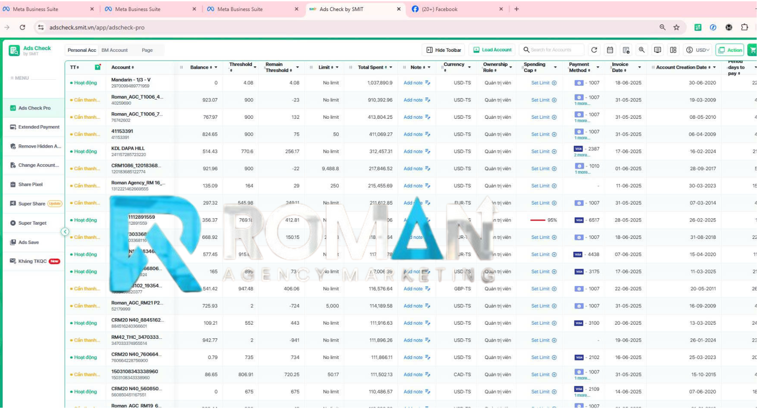
Task: Click the column layout icon in the toolbar
Action: pos(673,50)
